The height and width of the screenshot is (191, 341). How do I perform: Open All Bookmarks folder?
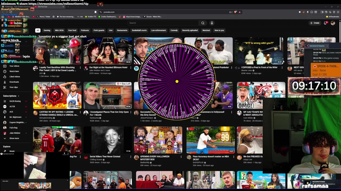332,16
